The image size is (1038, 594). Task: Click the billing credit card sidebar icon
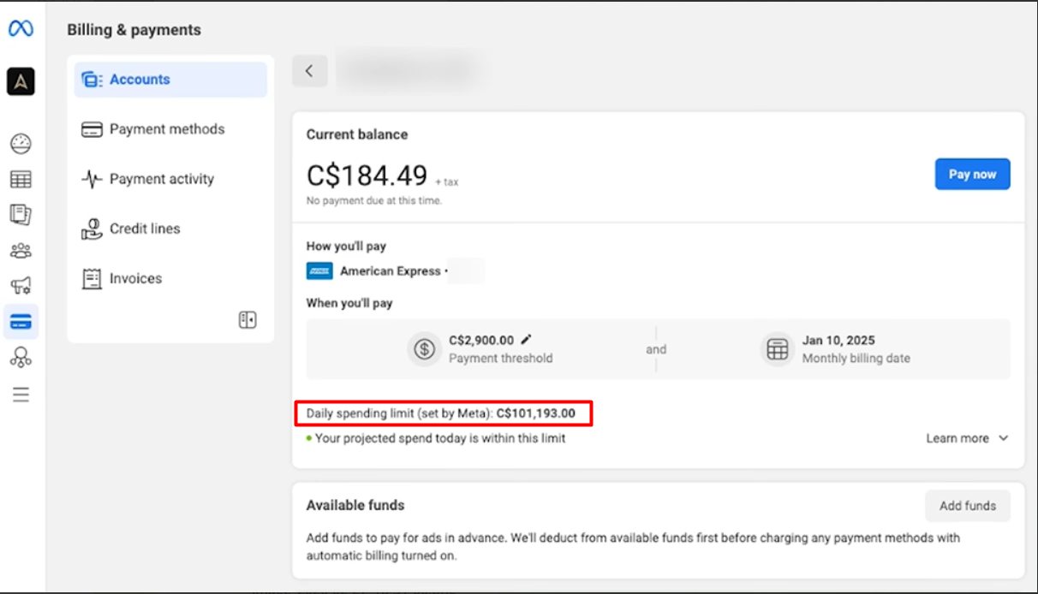21,322
